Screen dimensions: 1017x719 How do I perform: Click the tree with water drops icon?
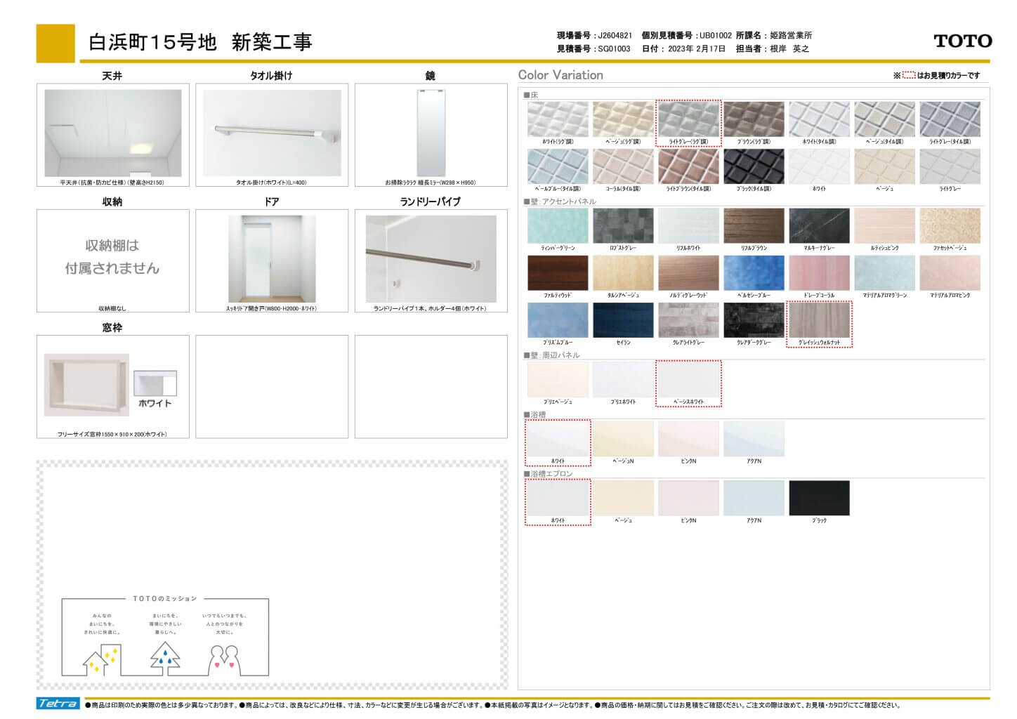(x=165, y=659)
